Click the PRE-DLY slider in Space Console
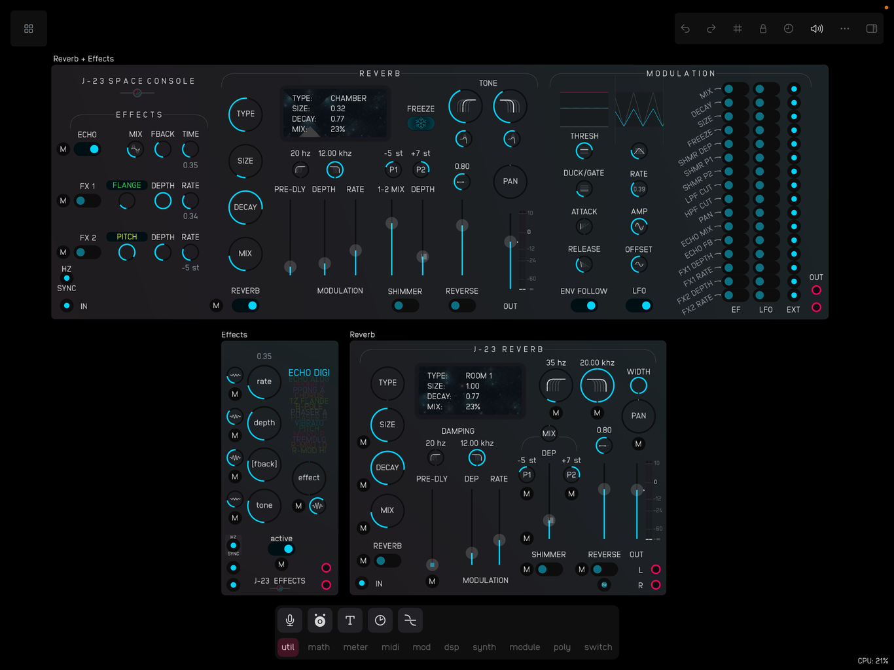Viewport: 894px width, 670px height. (290, 266)
